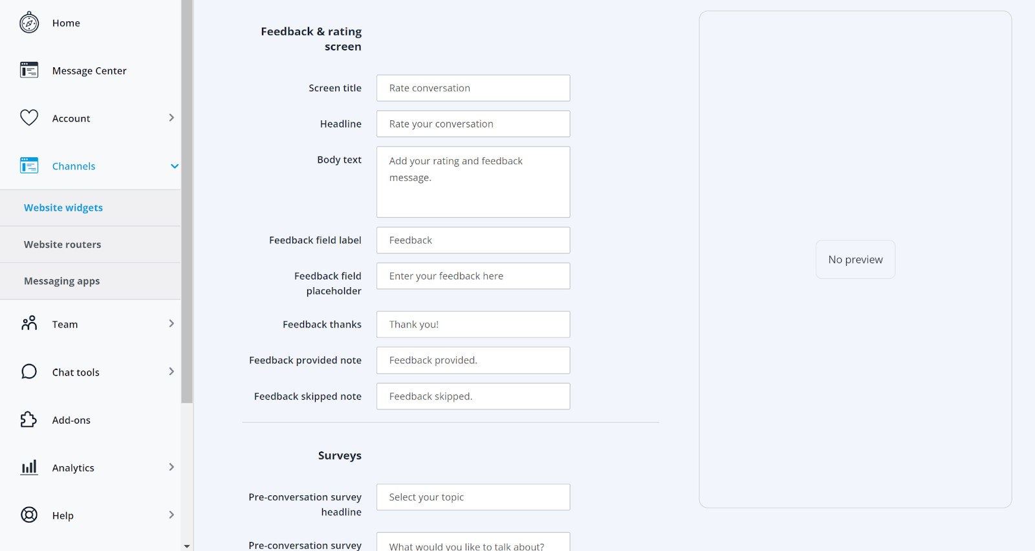The image size is (1035, 551).
Task: Click the Account heart icon
Action: point(29,118)
